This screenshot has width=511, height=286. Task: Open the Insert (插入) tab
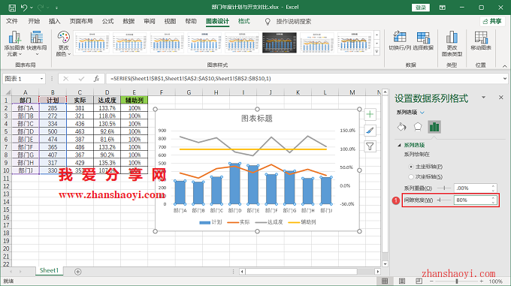[x=54, y=21]
